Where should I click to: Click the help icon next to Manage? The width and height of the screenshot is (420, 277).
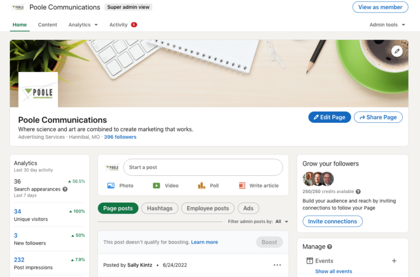[330, 247]
